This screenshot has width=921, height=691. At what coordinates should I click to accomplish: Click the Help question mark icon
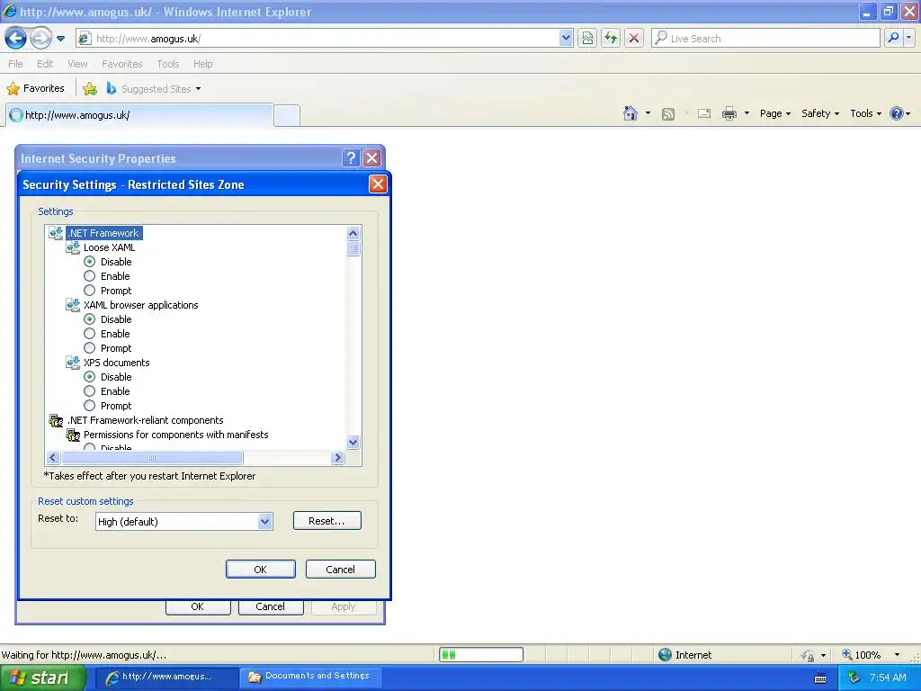click(x=897, y=113)
